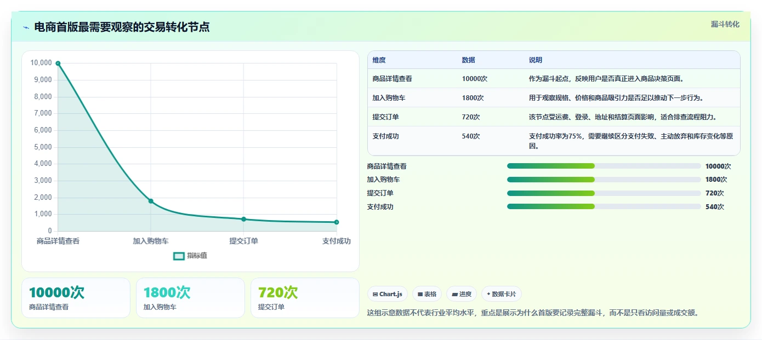Click the 支付成功 x-axis label
Viewport: 762px width, 340px height.
point(337,241)
